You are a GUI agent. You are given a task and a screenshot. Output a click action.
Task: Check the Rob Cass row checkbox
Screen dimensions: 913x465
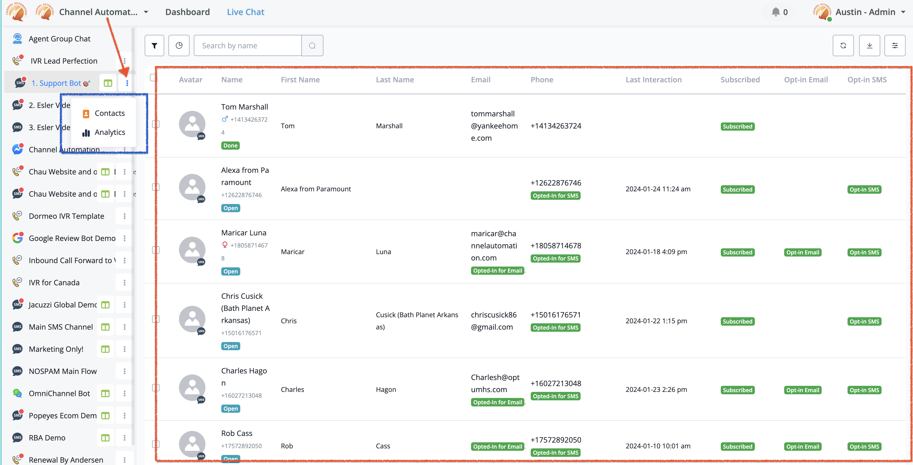tap(156, 444)
